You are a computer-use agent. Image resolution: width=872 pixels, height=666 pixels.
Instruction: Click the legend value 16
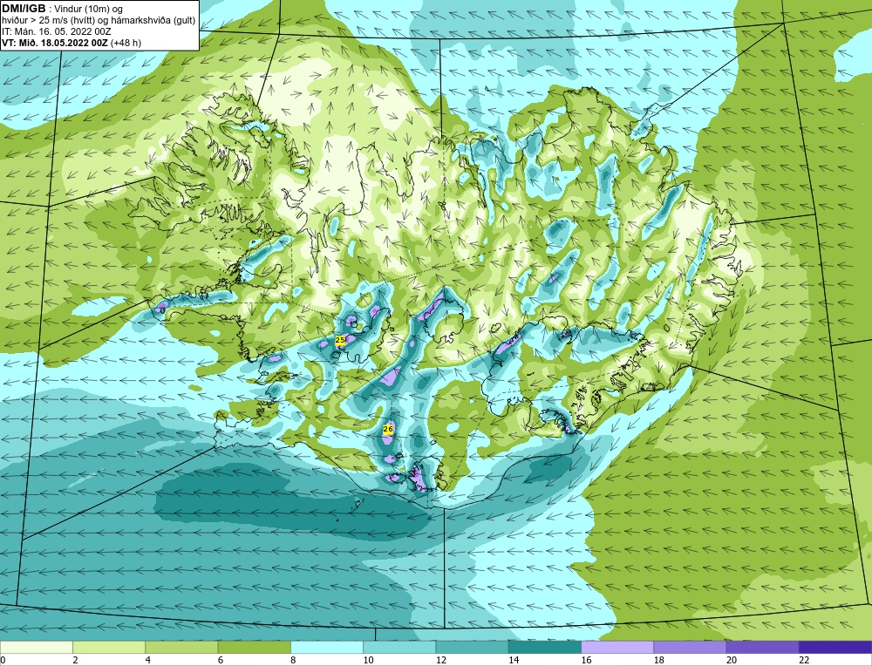[x=586, y=660]
